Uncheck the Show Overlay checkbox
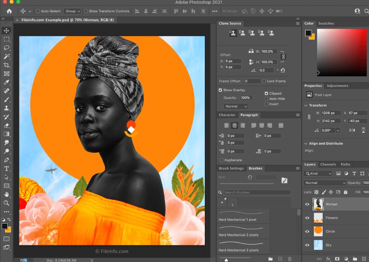The width and height of the screenshot is (369, 262). point(220,90)
